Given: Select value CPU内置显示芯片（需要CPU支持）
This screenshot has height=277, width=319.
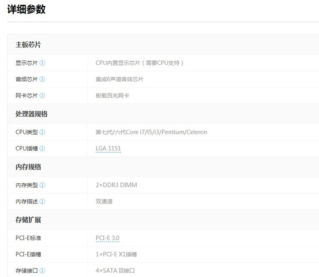Looking at the screenshot, I should pyautogui.click(x=140, y=63).
